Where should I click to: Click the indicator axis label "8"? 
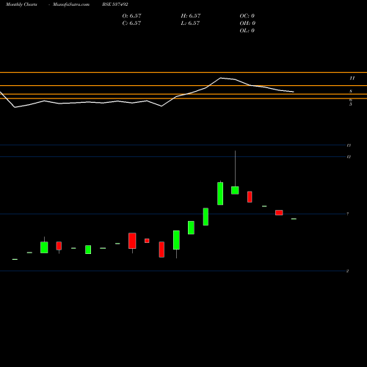point(351,91)
